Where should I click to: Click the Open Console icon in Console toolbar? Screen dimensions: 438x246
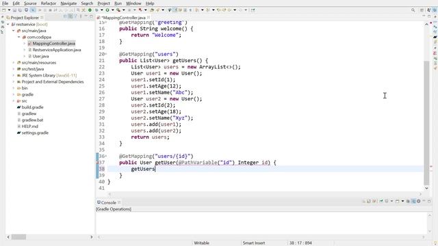397,201
